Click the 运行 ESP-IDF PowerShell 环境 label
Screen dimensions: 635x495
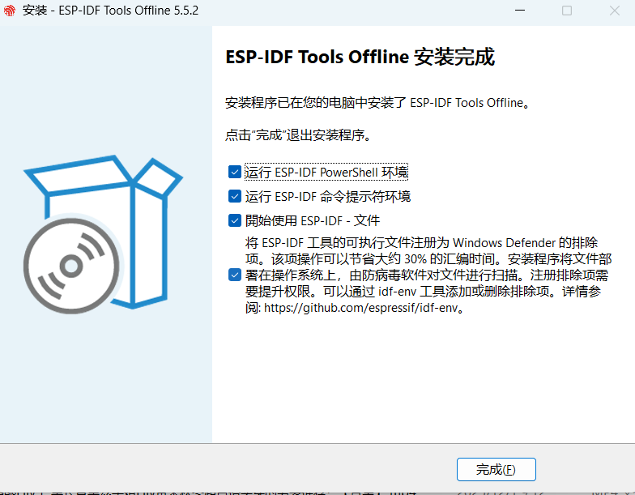click(x=326, y=172)
